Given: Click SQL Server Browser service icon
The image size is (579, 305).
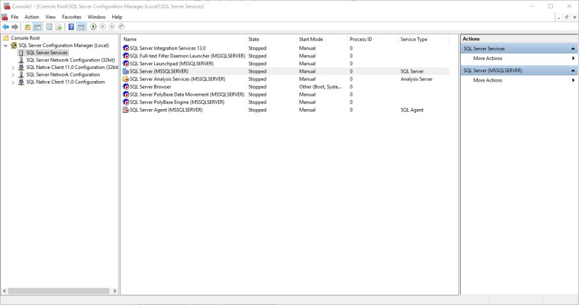Looking at the screenshot, I should [x=126, y=87].
